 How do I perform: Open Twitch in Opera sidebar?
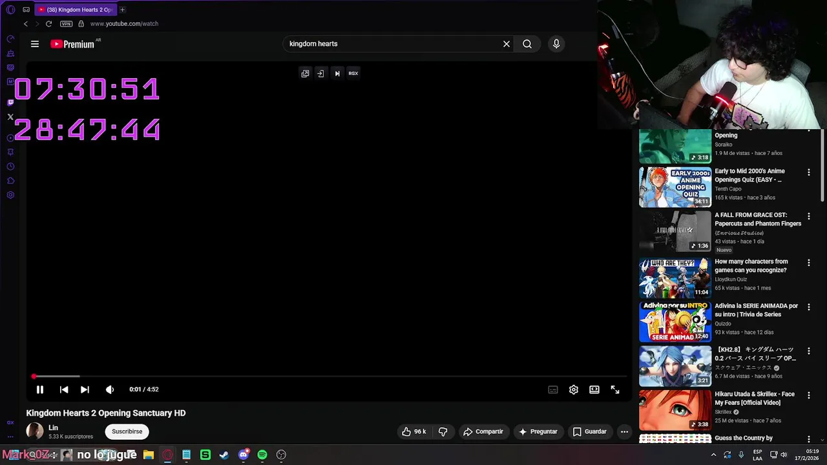pos(10,102)
